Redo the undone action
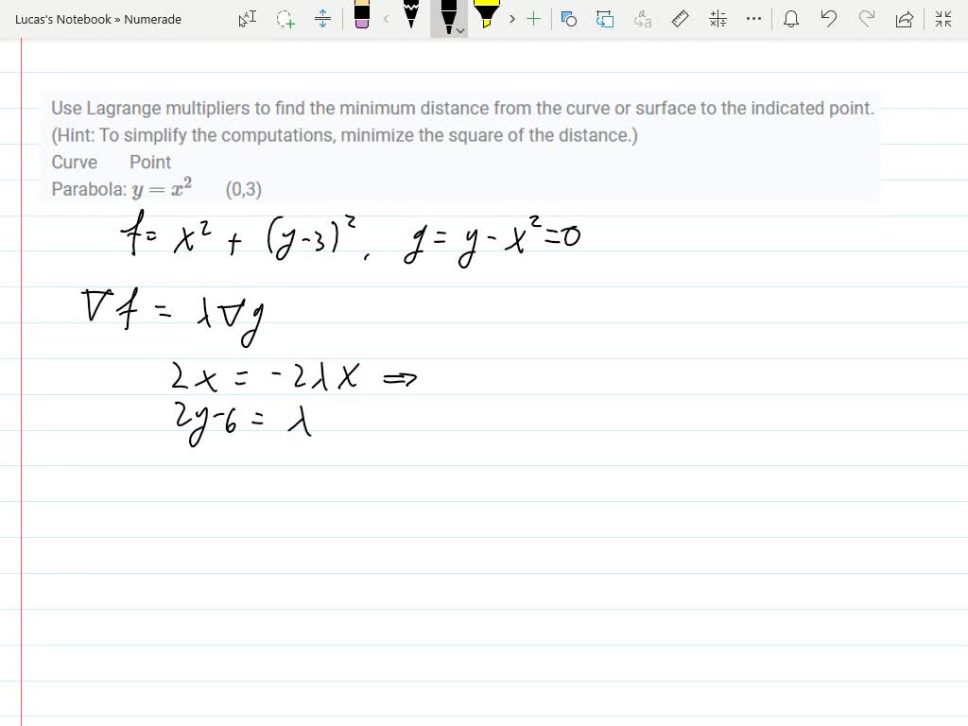This screenshot has width=968, height=726. (867, 19)
